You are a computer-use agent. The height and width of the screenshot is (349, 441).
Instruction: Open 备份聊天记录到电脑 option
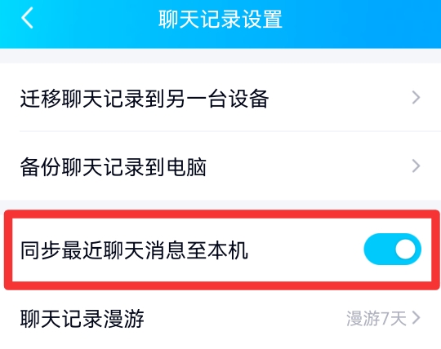click(x=220, y=166)
